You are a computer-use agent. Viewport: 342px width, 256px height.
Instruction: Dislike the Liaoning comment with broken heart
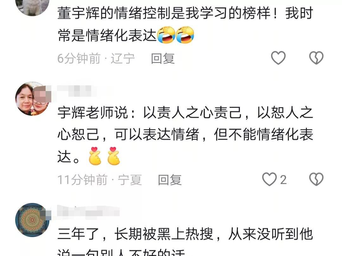pyautogui.click(x=316, y=58)
